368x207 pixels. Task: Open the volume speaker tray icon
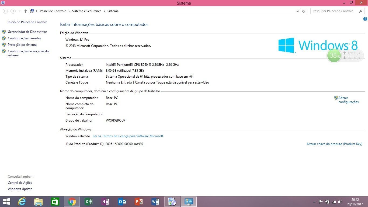click(x=340, y=202)
